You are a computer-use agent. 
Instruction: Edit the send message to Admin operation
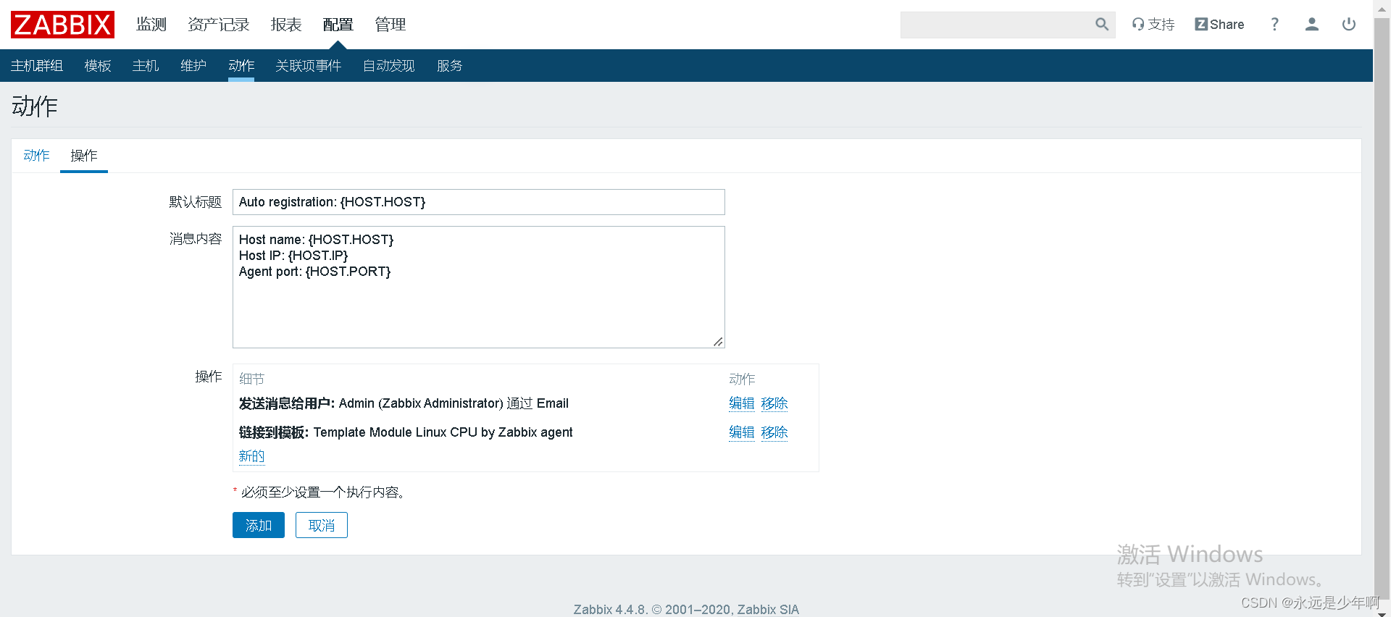pos(742,403)
